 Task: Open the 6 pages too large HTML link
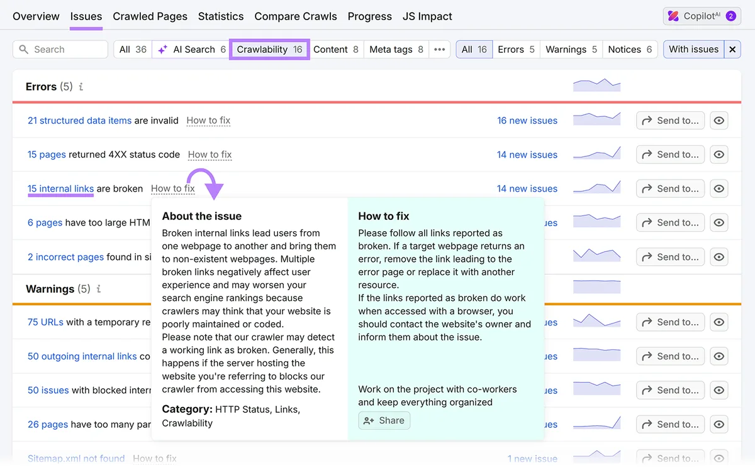tap(45, 222)
